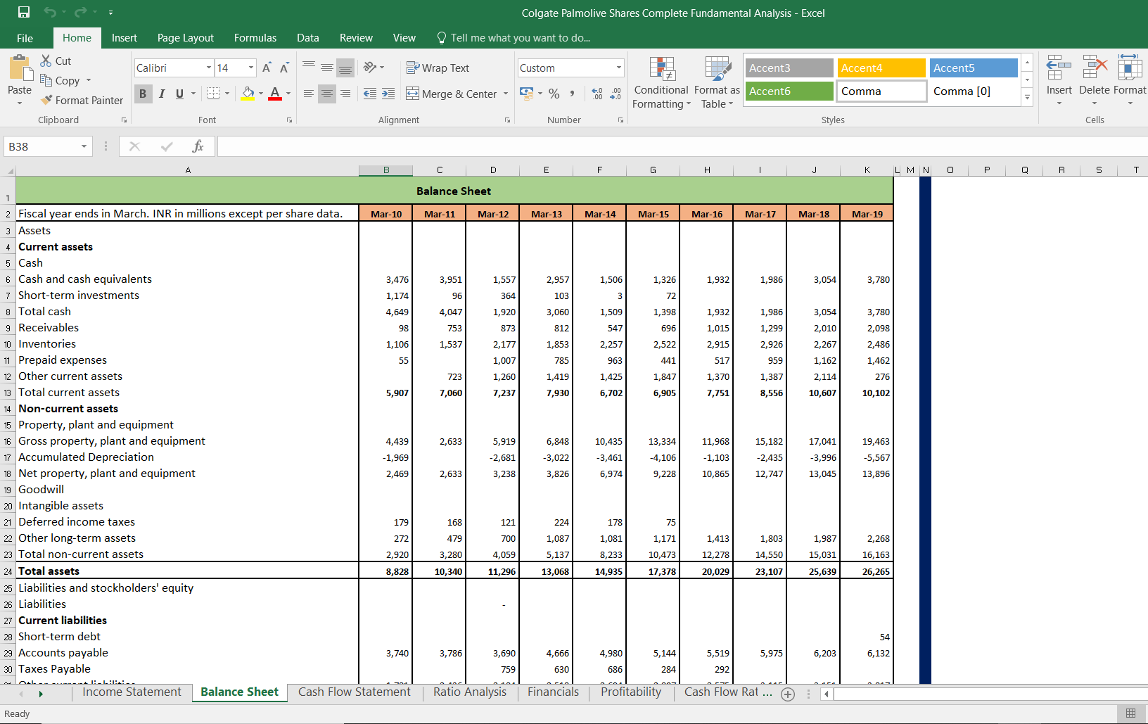This screenshot has height=724, width=1148.
Task: Toggle Bottom Align
Action: tap(345, 68)
